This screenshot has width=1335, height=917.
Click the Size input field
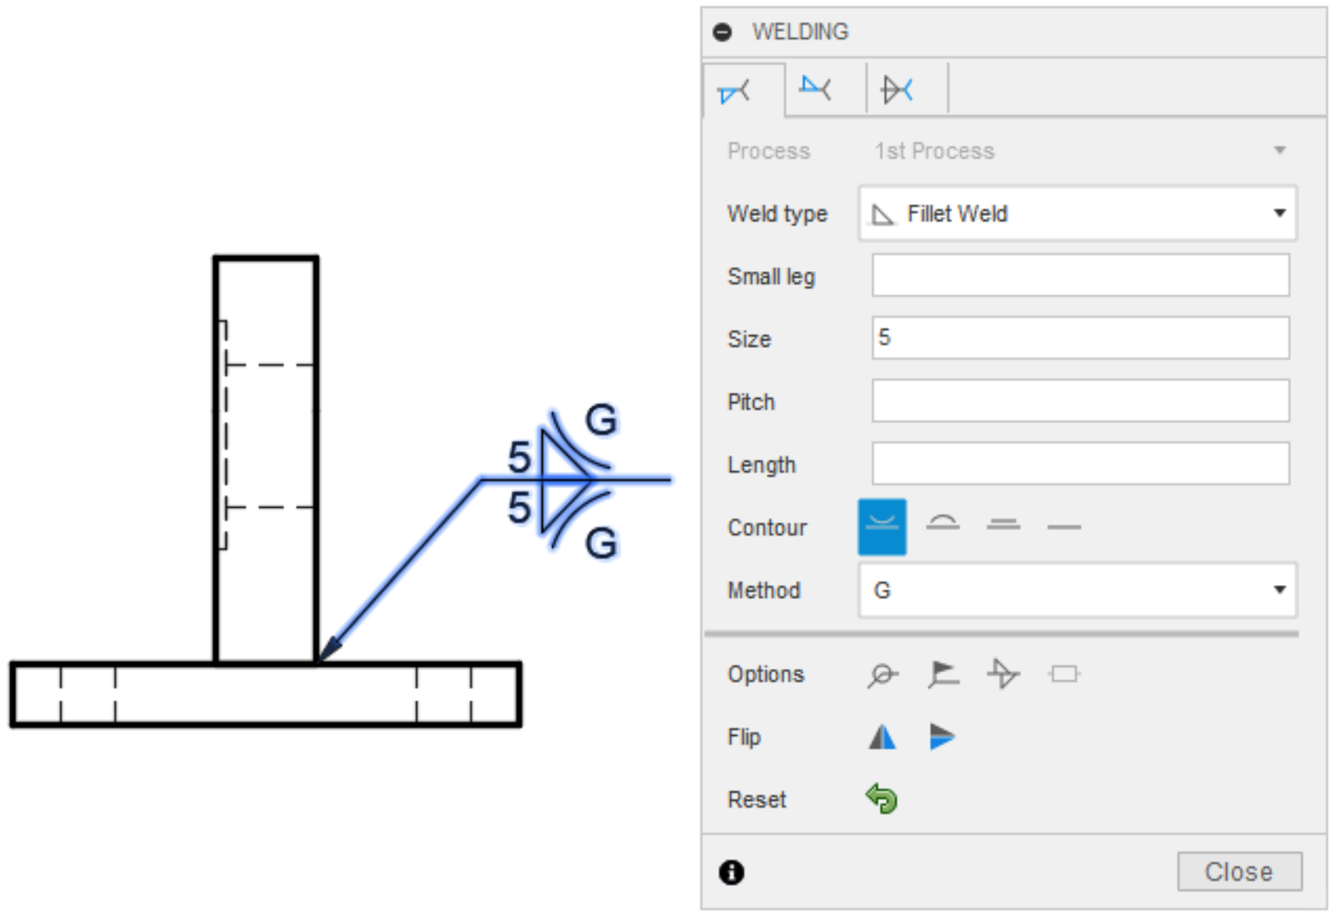click(1081, 339)
